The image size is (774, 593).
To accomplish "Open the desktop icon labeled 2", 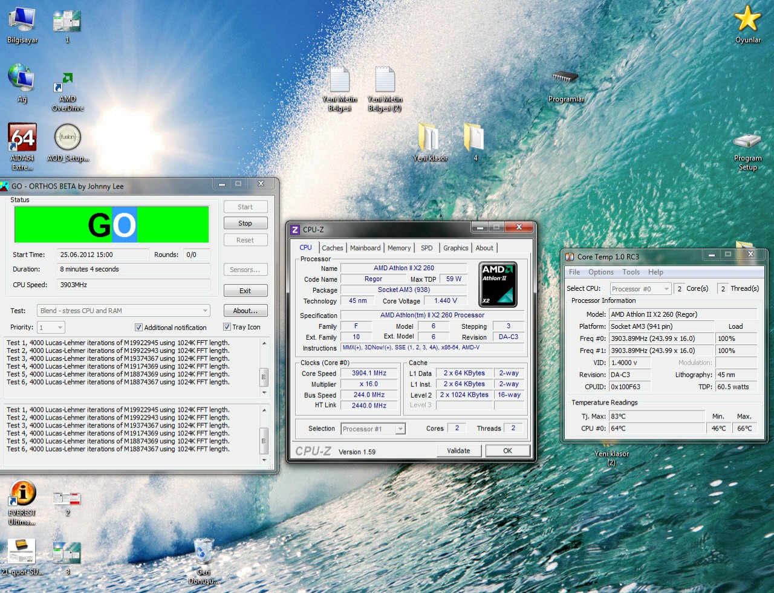I will pyautogui.click(x=67, y=503).
